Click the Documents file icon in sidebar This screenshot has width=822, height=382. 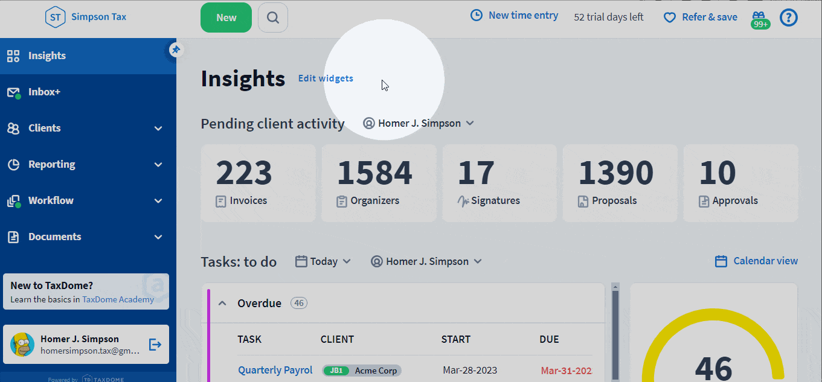click(x=13, y=237)
